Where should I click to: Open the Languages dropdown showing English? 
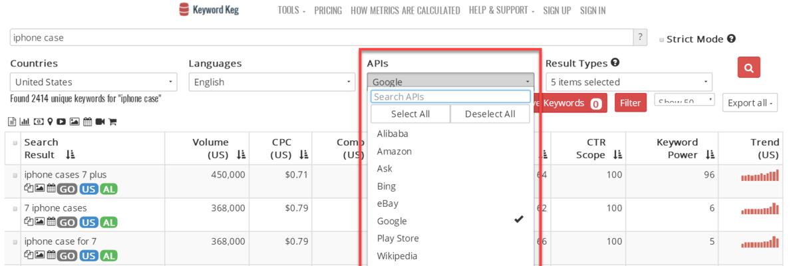pyautogui.click(x=272, y=82)
